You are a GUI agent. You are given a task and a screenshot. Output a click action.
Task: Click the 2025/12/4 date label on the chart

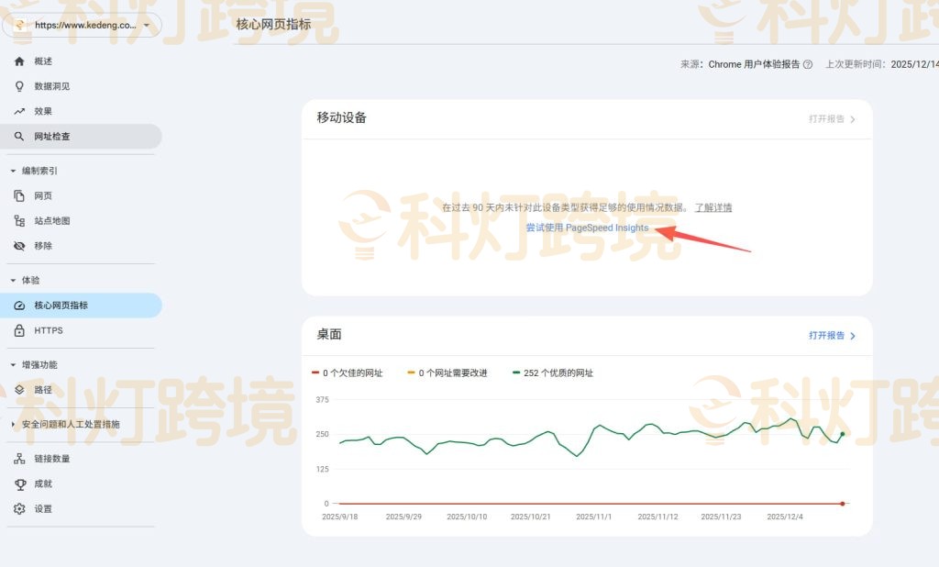point(785,517)
